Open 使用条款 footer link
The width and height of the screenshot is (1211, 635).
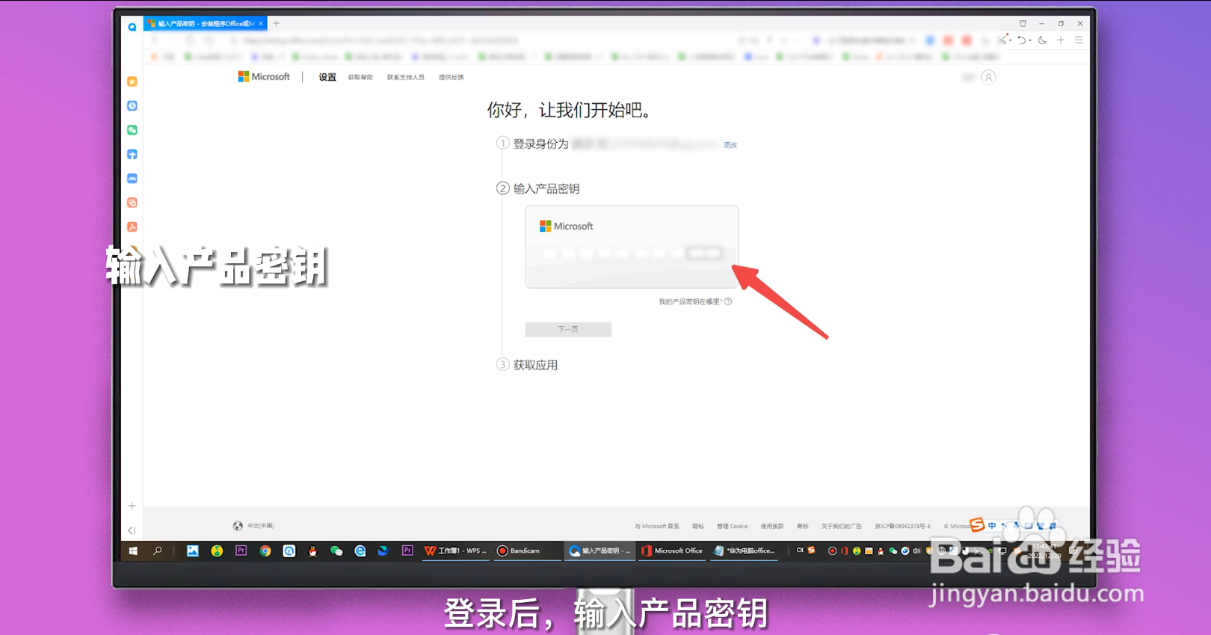point(772,527)
